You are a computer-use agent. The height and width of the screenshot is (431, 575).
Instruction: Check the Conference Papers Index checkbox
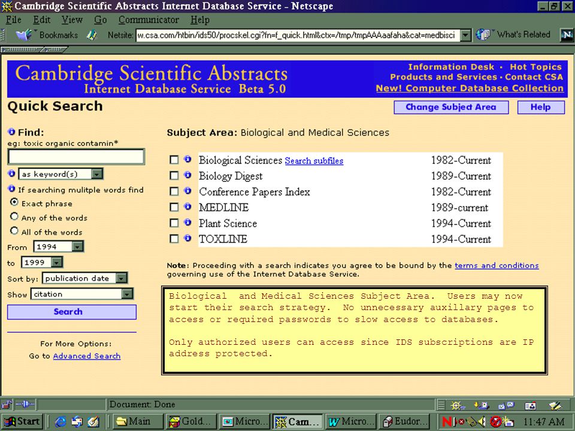point(174,192)
